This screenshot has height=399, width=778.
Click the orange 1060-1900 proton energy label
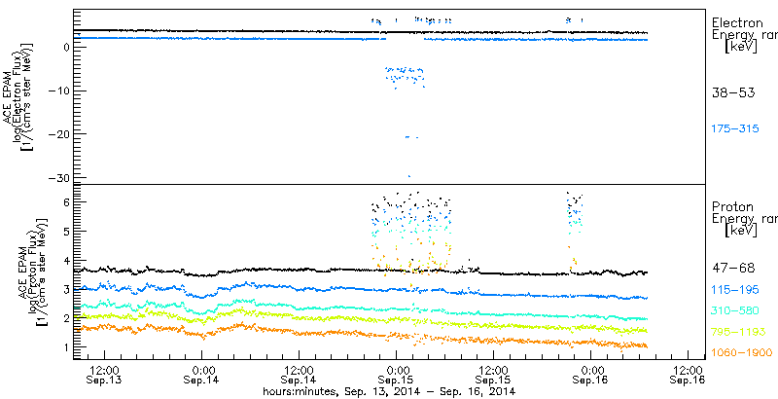pyautogui.click(x=742, y=353)
